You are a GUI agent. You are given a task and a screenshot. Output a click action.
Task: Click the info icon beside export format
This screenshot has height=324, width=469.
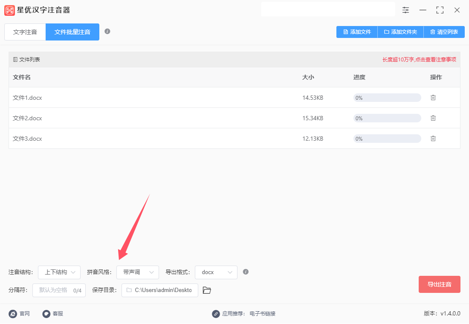pos(246,272)
